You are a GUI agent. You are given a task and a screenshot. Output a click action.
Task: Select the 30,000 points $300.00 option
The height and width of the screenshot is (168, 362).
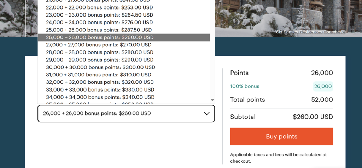pyautogui.click(x=100, y=67)
